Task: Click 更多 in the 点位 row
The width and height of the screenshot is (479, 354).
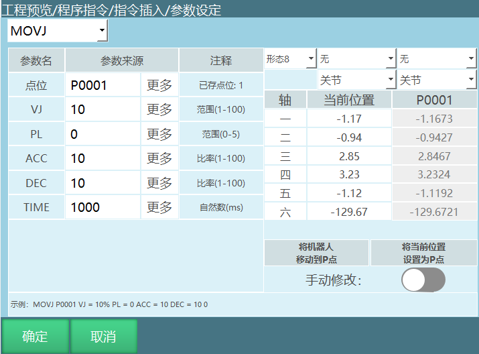Action: [x=159, y=85]
